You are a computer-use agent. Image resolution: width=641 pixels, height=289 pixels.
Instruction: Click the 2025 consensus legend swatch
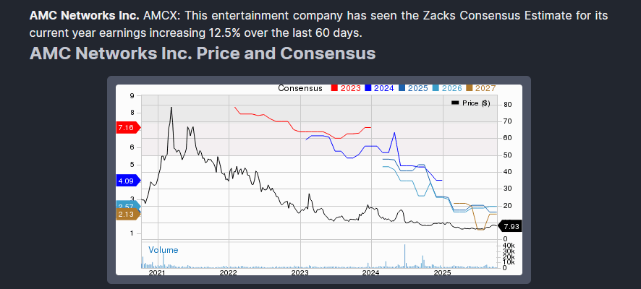pos(402,88)
